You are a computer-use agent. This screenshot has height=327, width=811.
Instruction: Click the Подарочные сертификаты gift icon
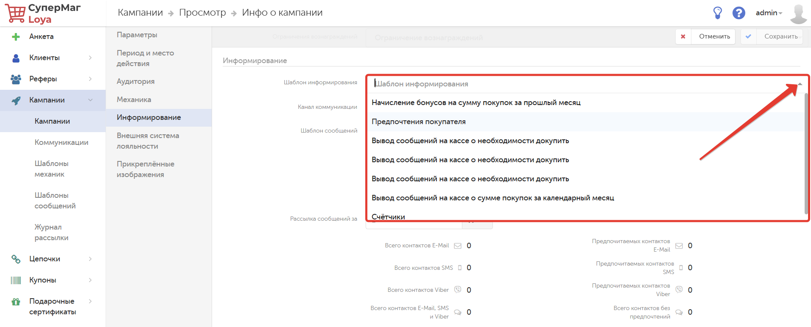16,302
